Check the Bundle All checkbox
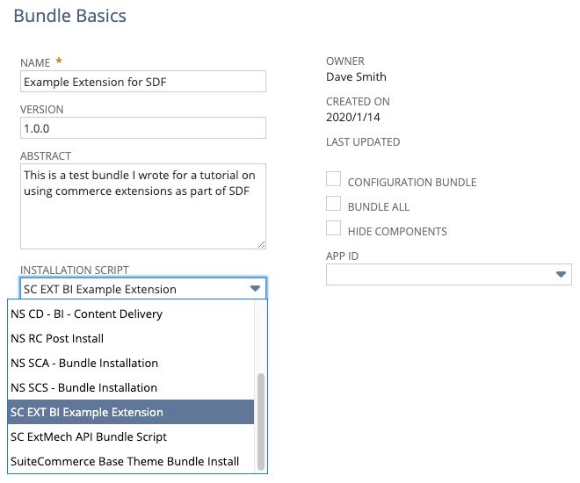580x483 pixels. point(334,205)
